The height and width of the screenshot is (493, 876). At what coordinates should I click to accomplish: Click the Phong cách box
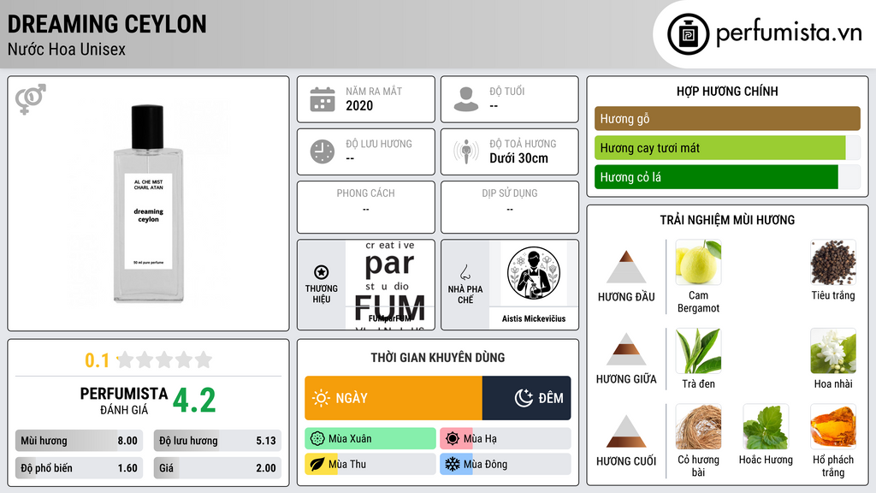[x=366, y=207]
